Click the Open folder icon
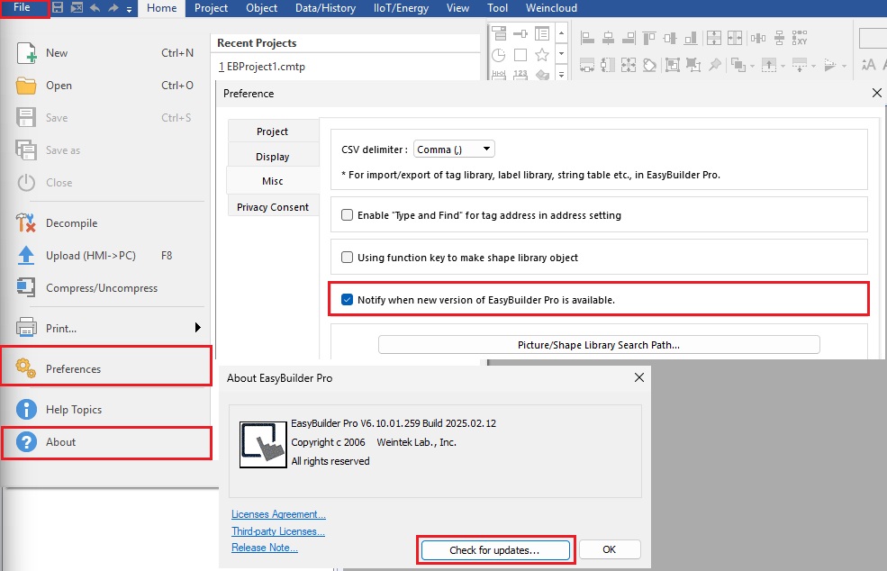 click(x=27, y=86)
